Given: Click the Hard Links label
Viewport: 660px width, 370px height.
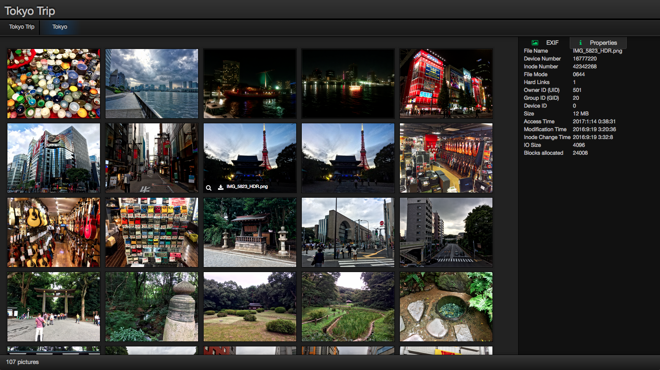Looking at the screenshot, I should click(537, 82).
